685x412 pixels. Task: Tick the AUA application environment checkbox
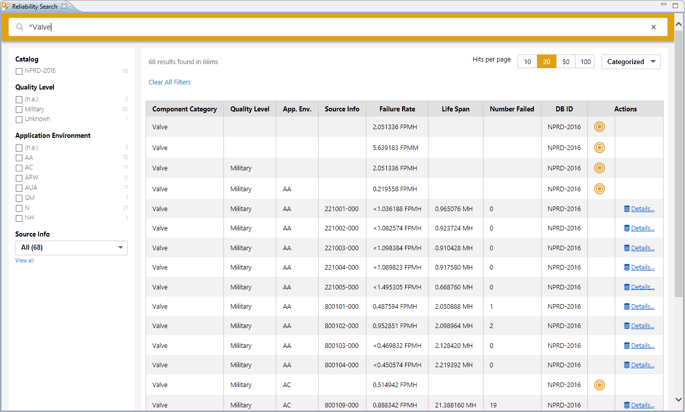(19, 188)
